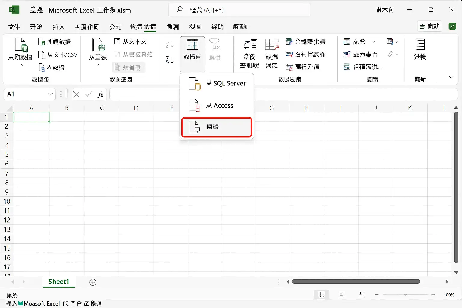Click the zoom slider in status bar
Image resolution: width=462 pixels, height=308 pixels.
point(405,295)
